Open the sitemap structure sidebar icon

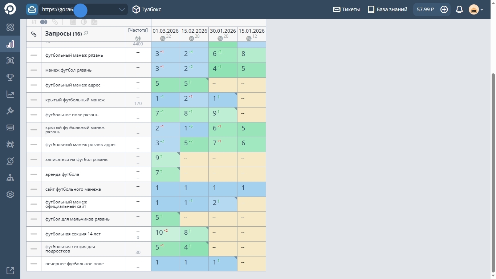[10, 178]
